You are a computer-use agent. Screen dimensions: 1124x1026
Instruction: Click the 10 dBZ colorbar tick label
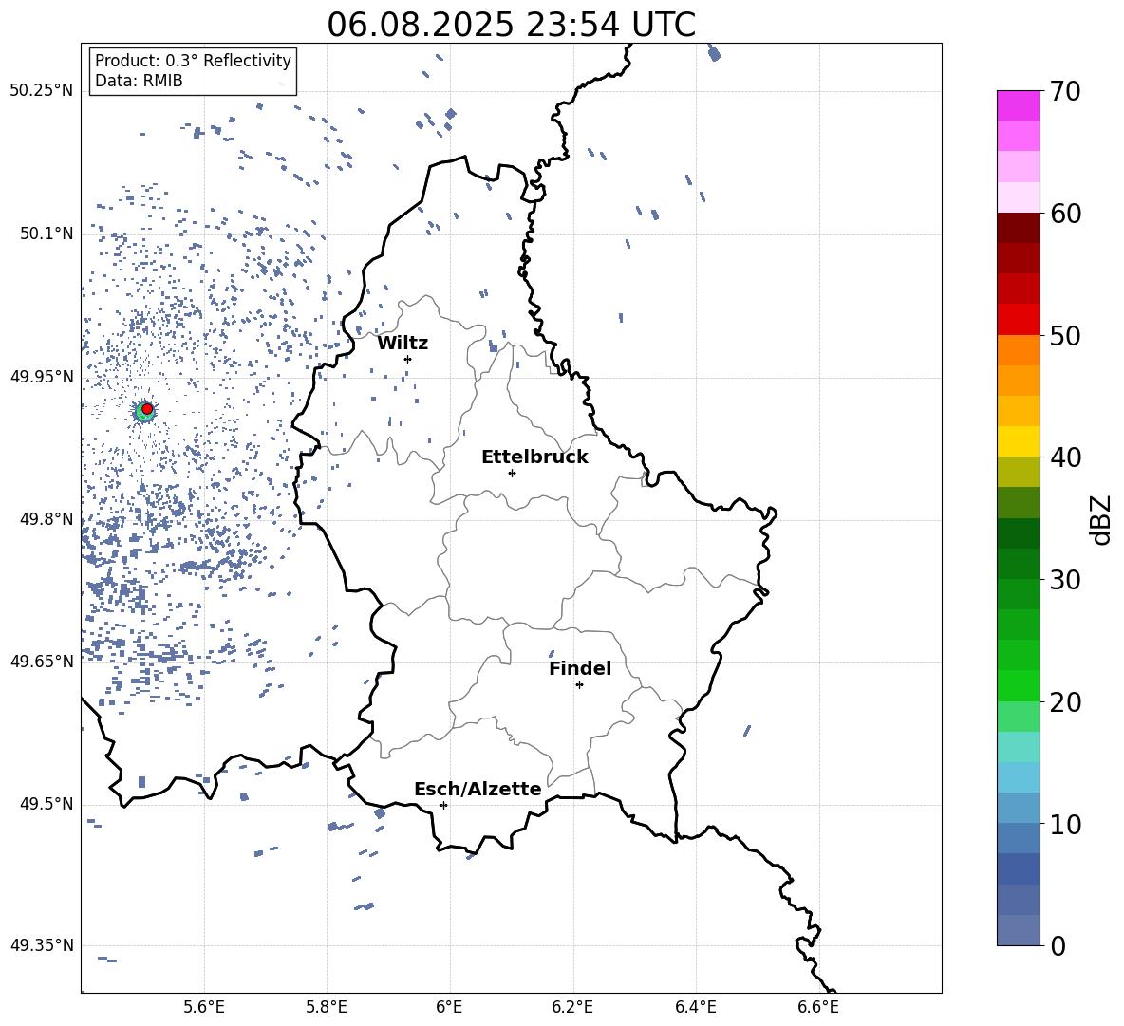(1065, 825)
